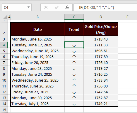Select cell Monday, June 23, 2025

tap(37, 68)
